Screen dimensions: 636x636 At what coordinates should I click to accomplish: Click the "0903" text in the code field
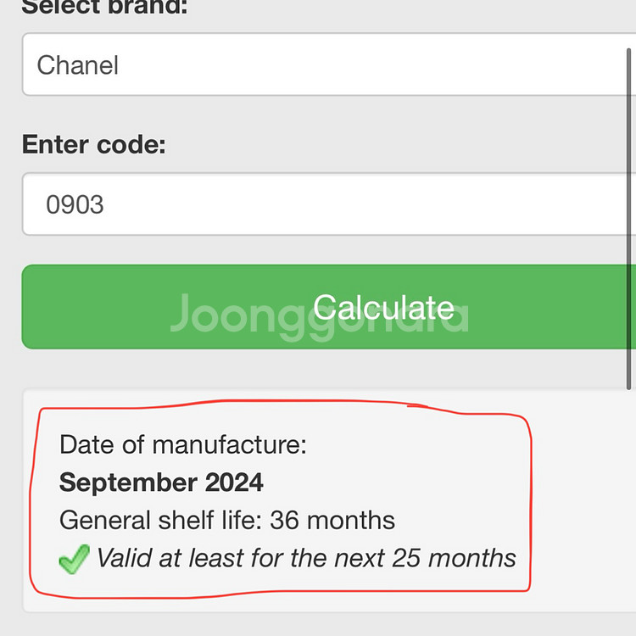[x=75, y=204]
